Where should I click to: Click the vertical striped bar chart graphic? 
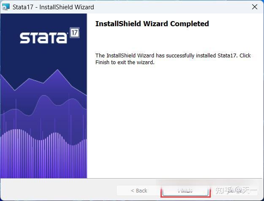point(44,153)
